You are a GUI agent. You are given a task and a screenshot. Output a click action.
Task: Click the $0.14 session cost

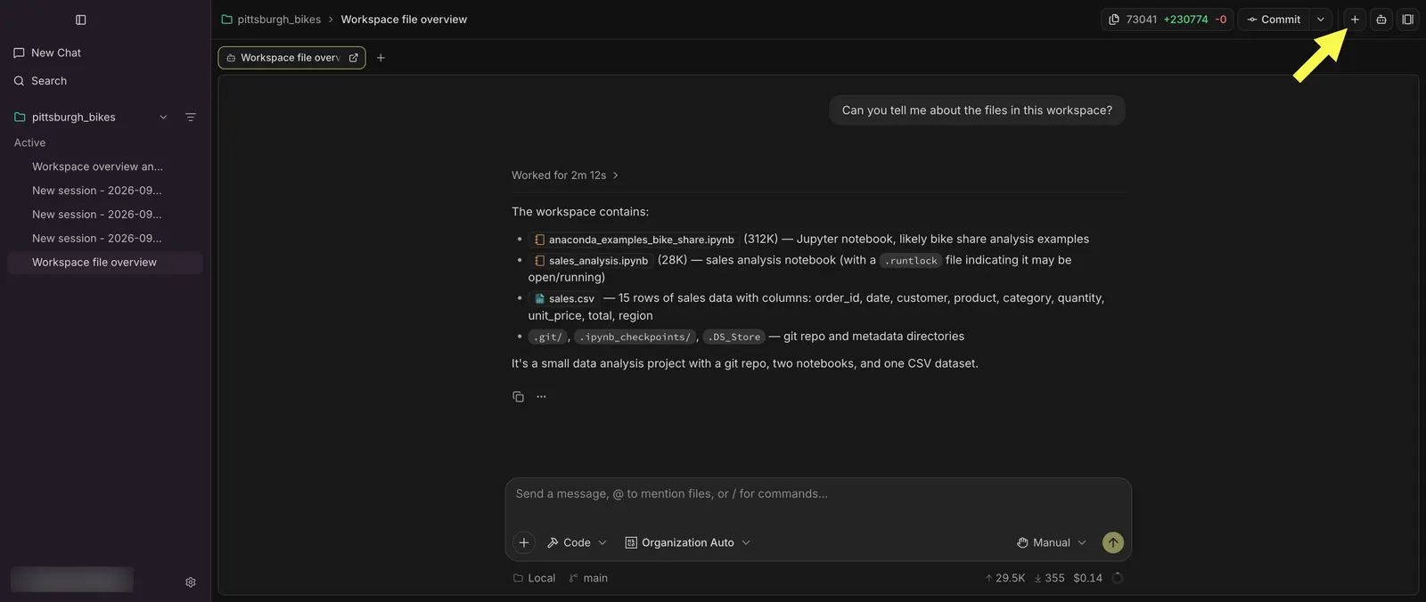coord(1087,578)
